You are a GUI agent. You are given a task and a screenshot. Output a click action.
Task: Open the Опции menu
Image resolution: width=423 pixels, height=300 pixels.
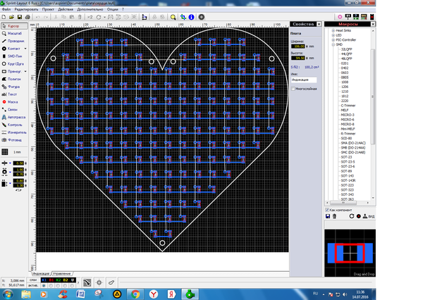[112, 9]
